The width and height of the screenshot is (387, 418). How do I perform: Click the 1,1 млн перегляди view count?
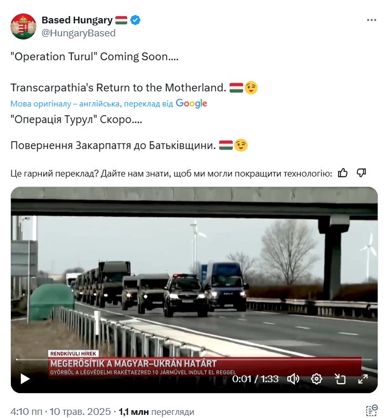[156, 412]
